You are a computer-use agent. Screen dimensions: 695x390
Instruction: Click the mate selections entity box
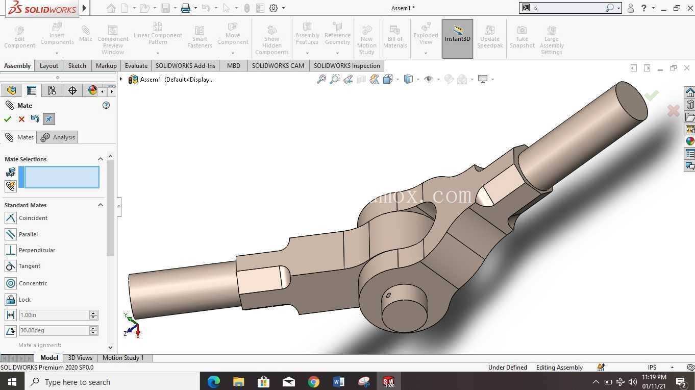pos(62,177)
